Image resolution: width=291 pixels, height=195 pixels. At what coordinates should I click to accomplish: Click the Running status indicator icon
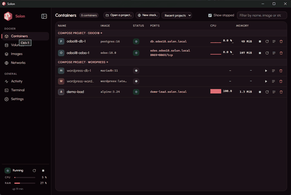click(x=8, y=171)
